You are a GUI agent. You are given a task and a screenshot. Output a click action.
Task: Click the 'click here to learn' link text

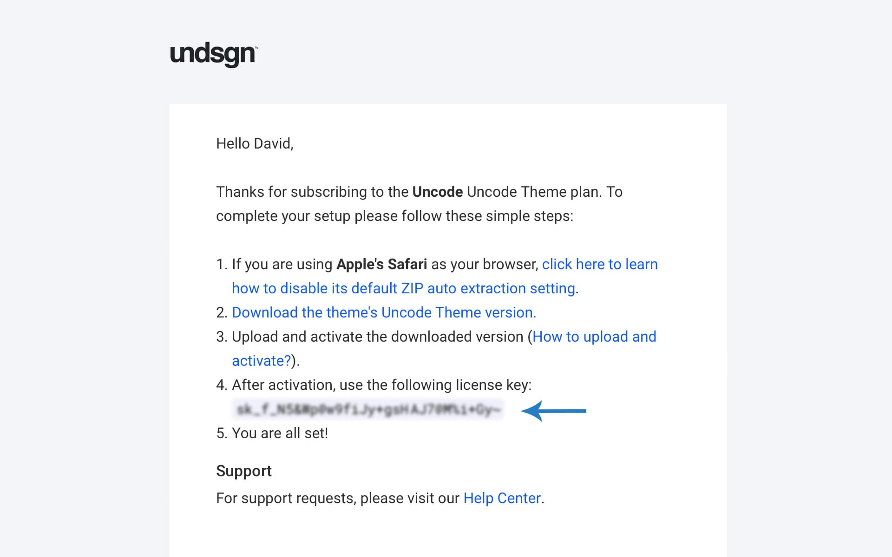point(600,264)
